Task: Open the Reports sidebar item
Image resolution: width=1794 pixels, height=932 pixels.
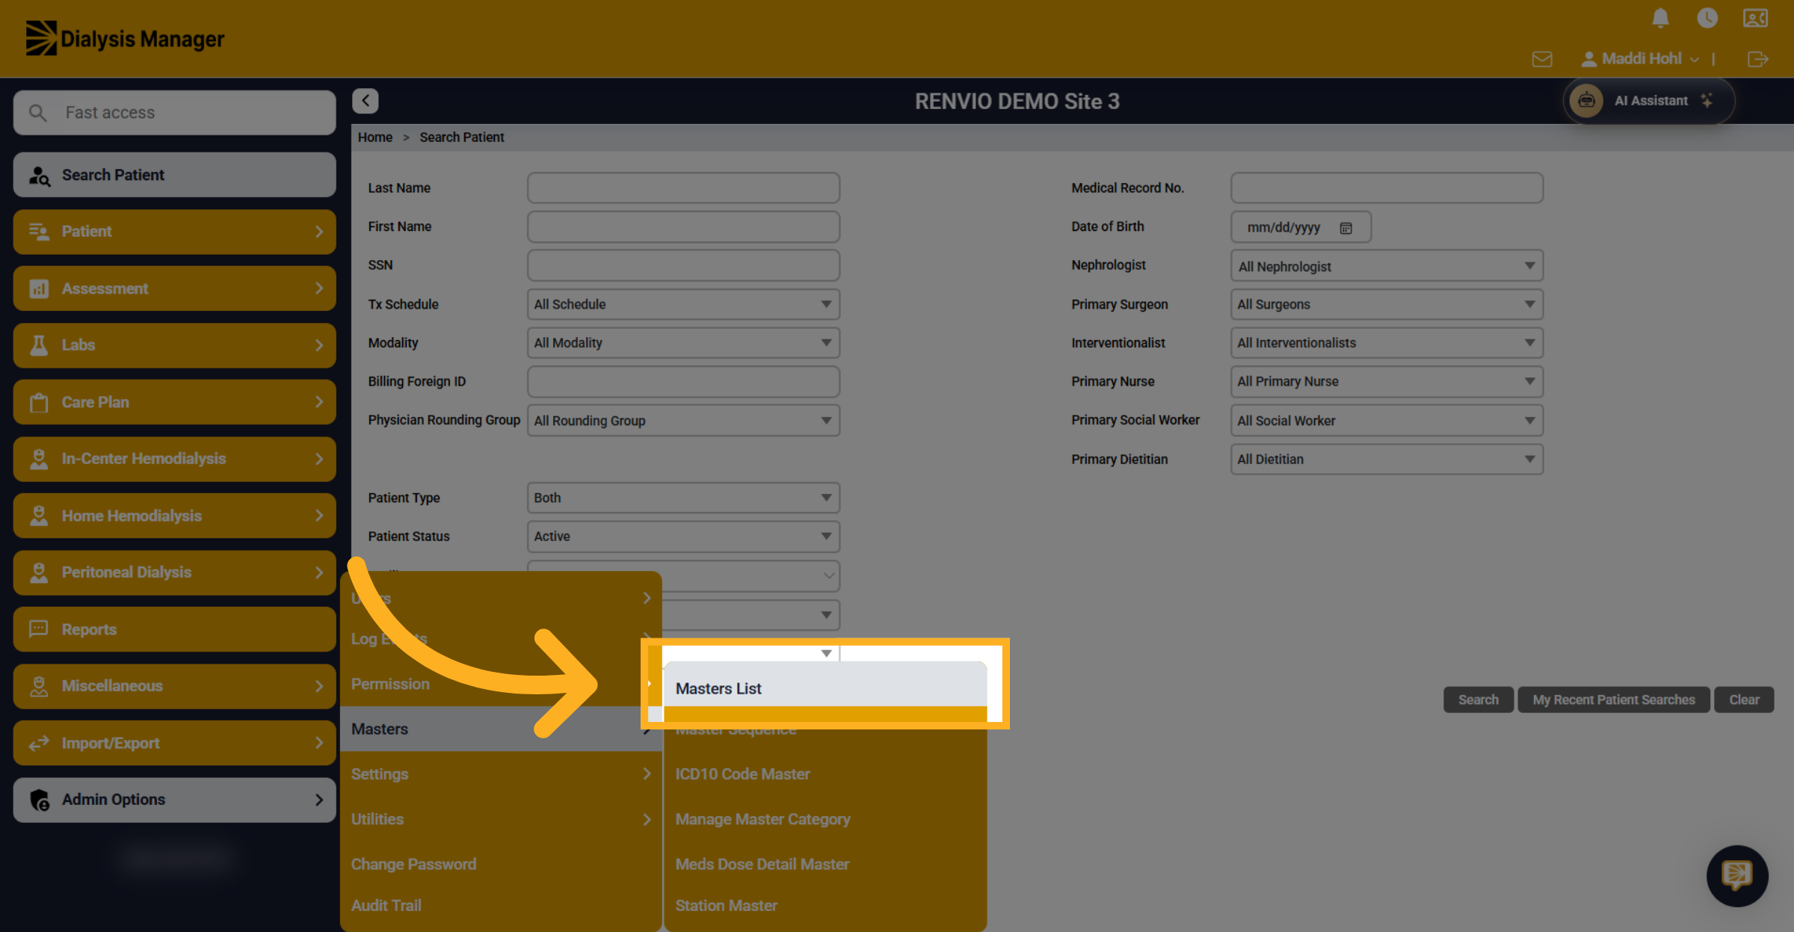Action: (174, 629)
